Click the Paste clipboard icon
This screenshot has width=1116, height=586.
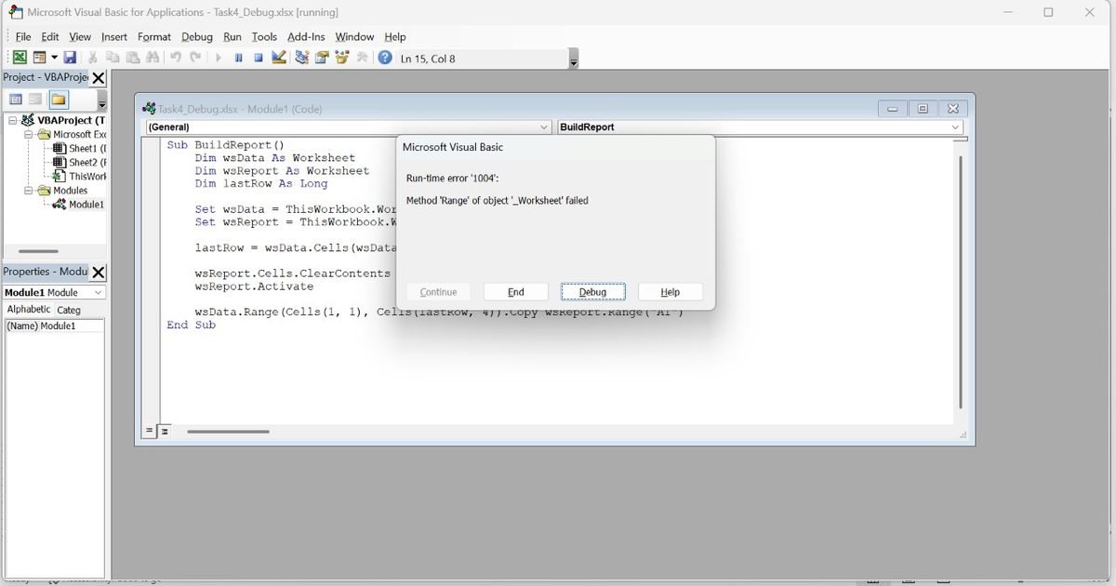pos(133,58)
